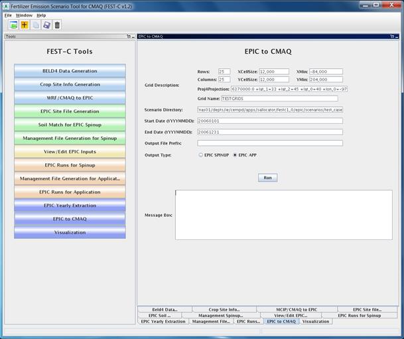Open the File menu
Viewport: 404px width, 339px height.
point(8,15)
